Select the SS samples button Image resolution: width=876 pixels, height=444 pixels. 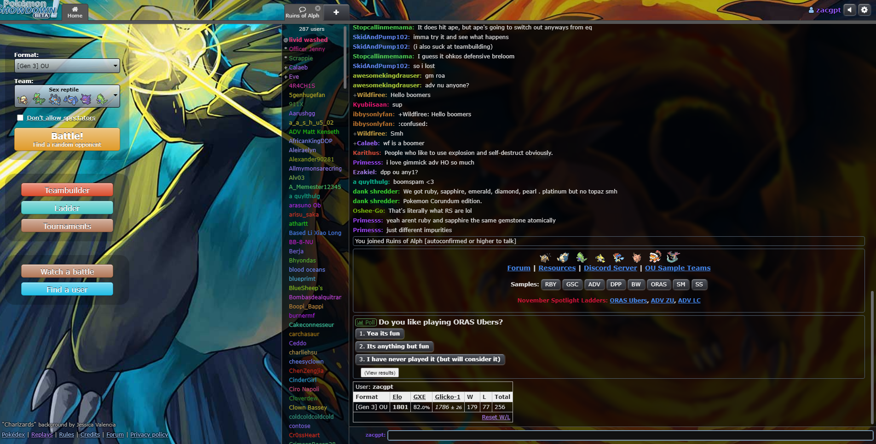[x=699, y=285]
